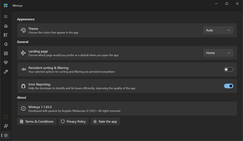This screenshot has width=243, height=141.
Task: Open the Landing page dropdown set to Home
Action: coord(218,53)
